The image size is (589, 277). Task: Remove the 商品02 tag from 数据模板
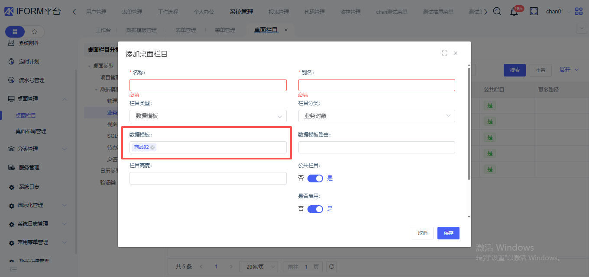[152, 147]
